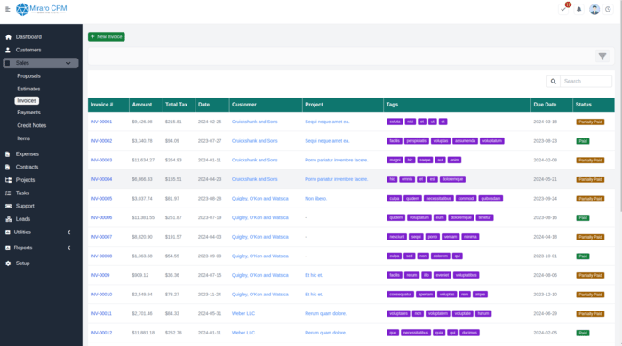This screenshot has width=622, height=346.
Task: Open the Miraro CRM logo home
Action: pos(41,9)
